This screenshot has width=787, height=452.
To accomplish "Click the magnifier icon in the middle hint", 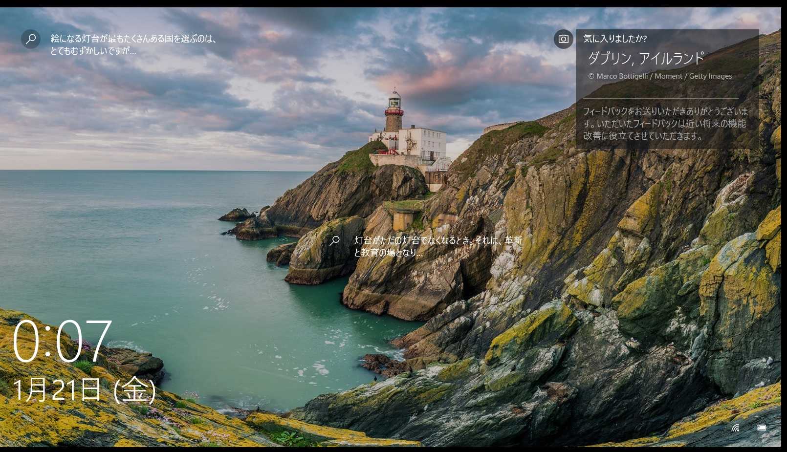I will (335, 240).
